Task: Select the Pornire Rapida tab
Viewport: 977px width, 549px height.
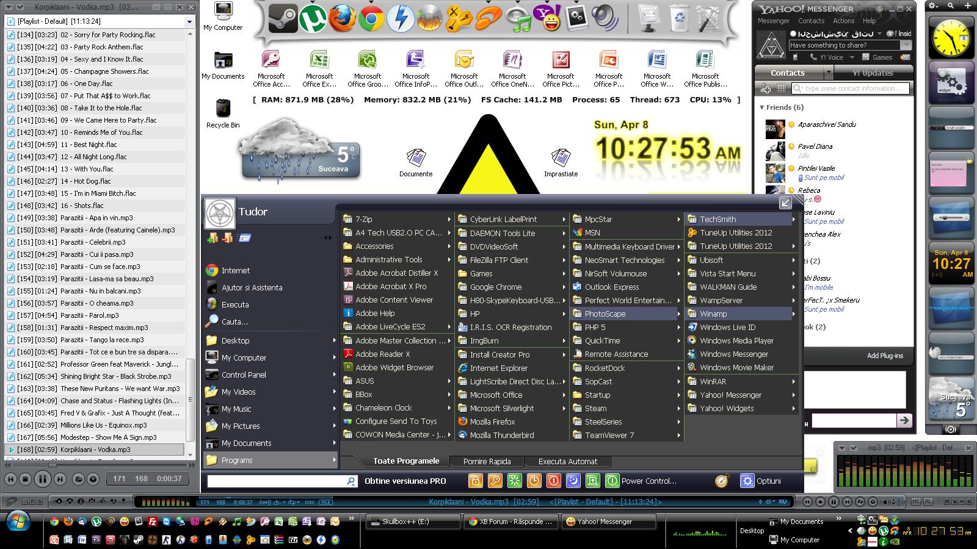Action: click(x=487, y=462)
